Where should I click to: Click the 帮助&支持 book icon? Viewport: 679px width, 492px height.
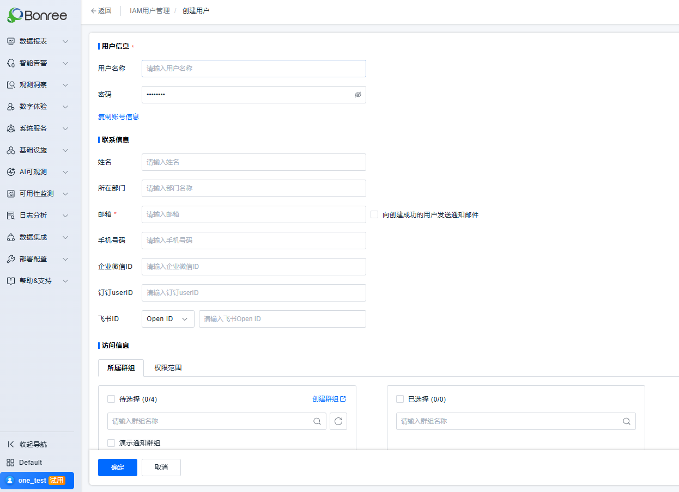click(11, 281)
